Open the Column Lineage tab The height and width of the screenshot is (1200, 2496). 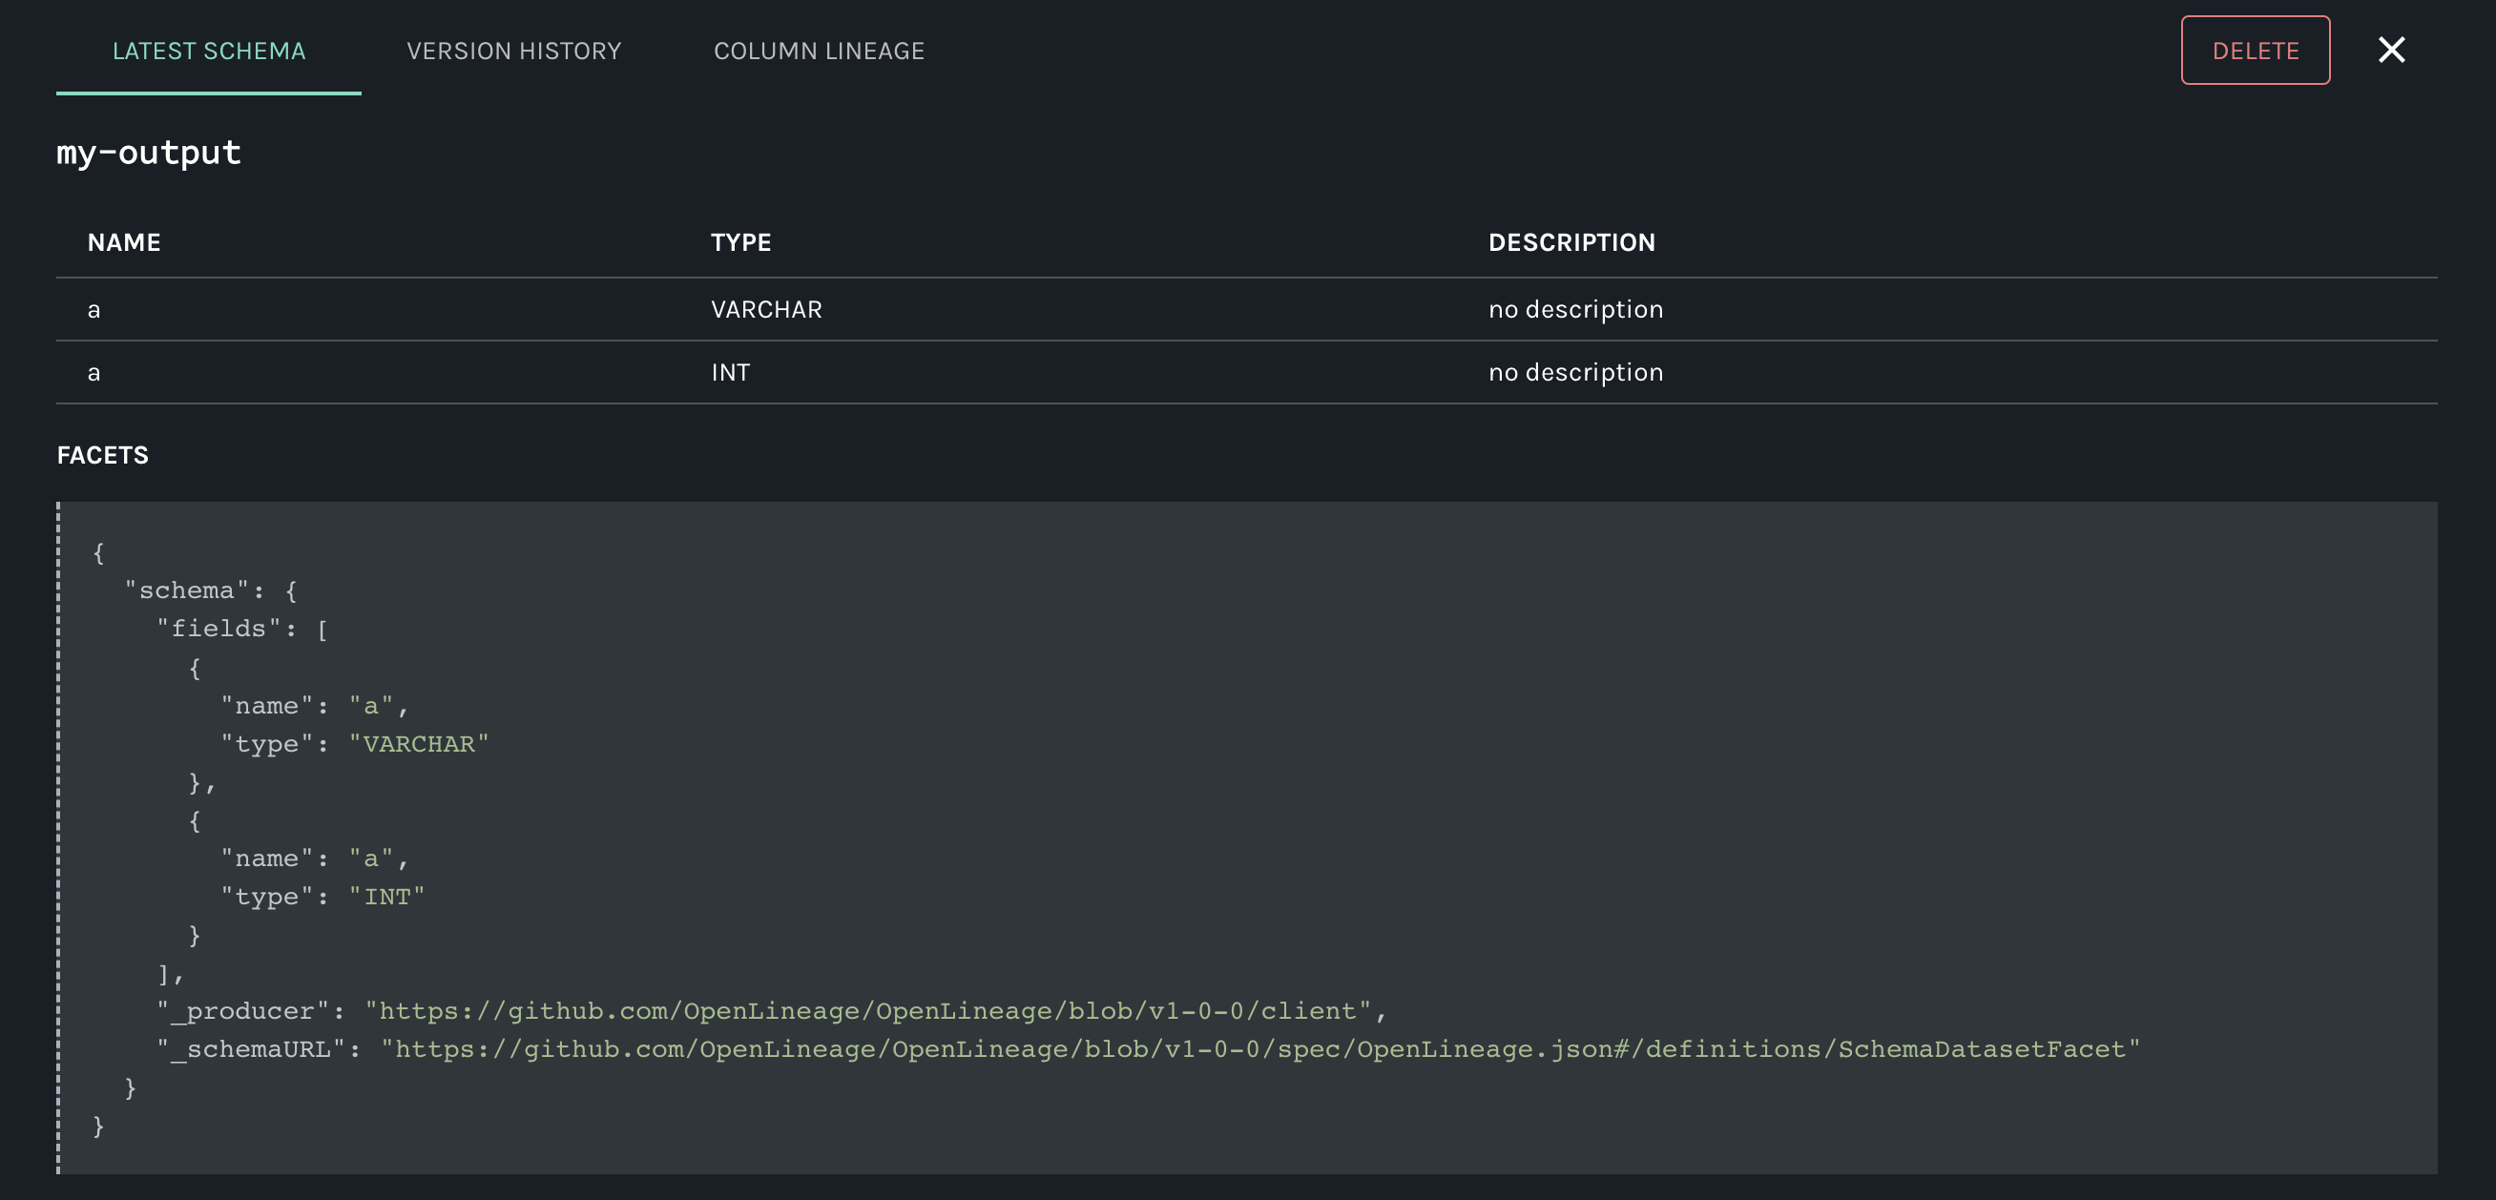click(819, 51)
